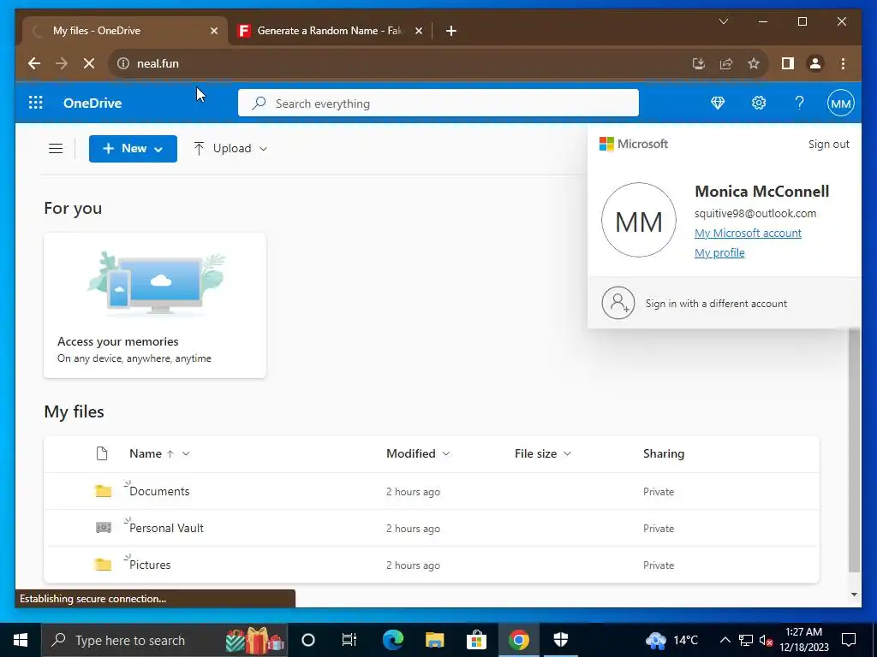Click the MM account avatar in header
The image size is (877, 657).
(841, 103)
